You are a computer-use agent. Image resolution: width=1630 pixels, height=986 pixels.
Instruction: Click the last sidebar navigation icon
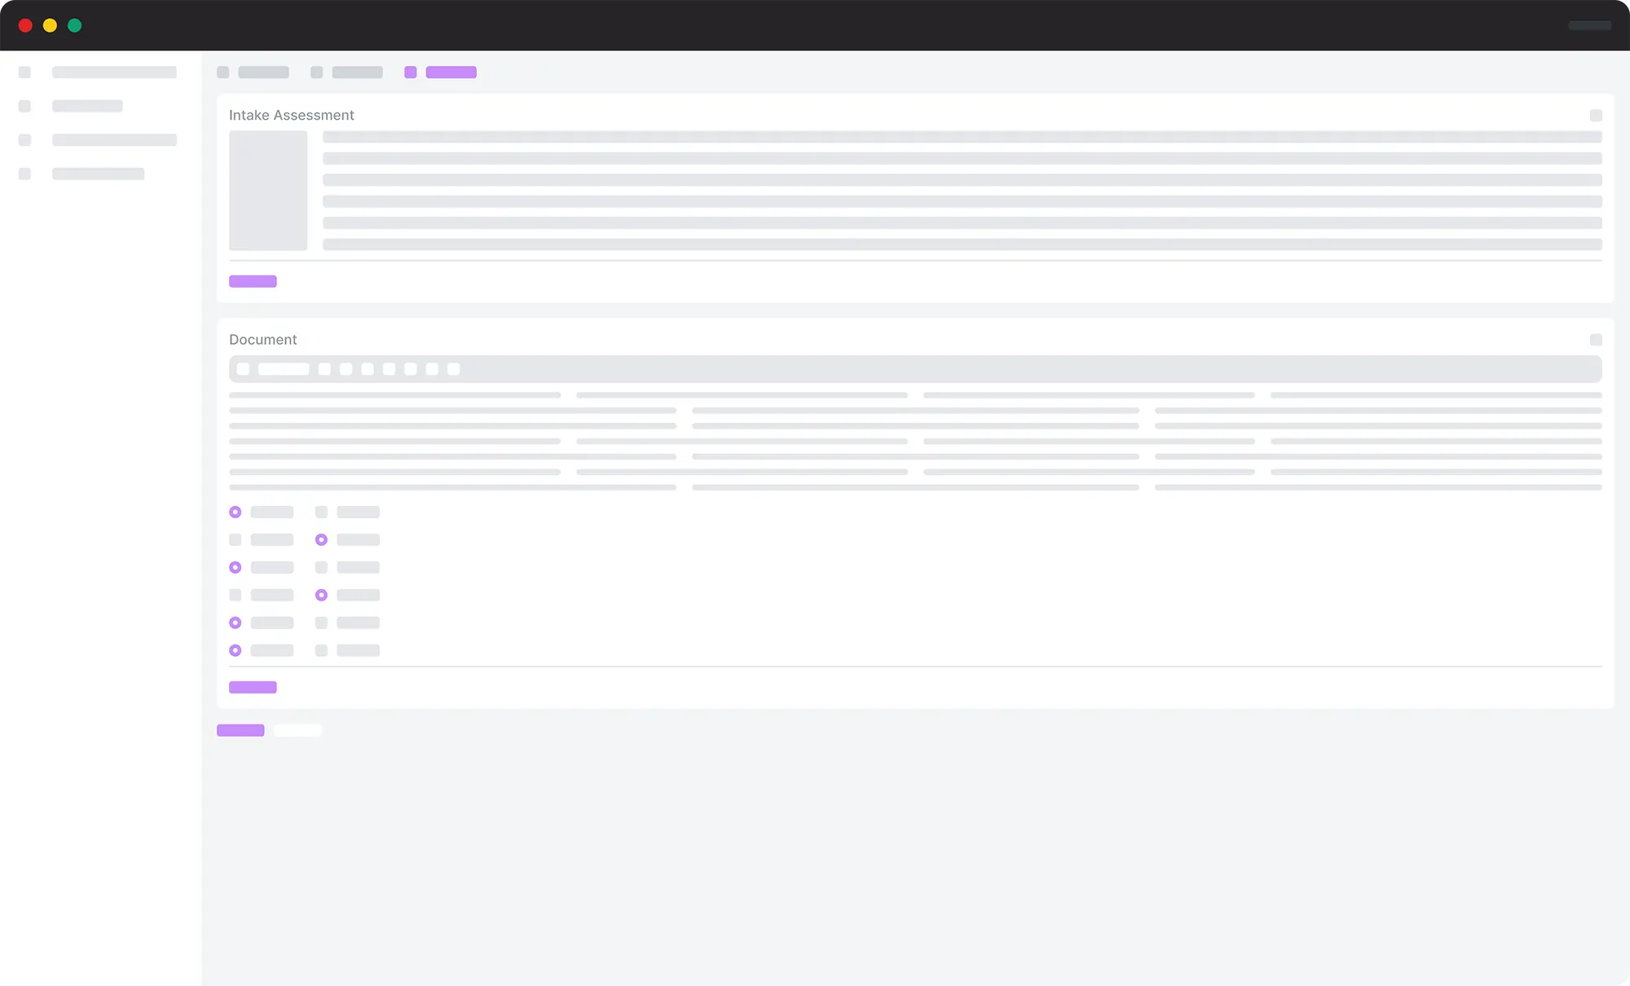coord(24,174)
